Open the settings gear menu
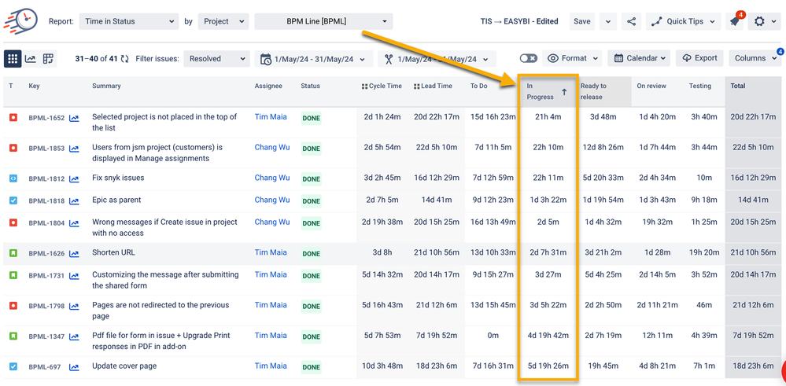The height and width of the screenshot is (386, 786). tap(759, 22)
